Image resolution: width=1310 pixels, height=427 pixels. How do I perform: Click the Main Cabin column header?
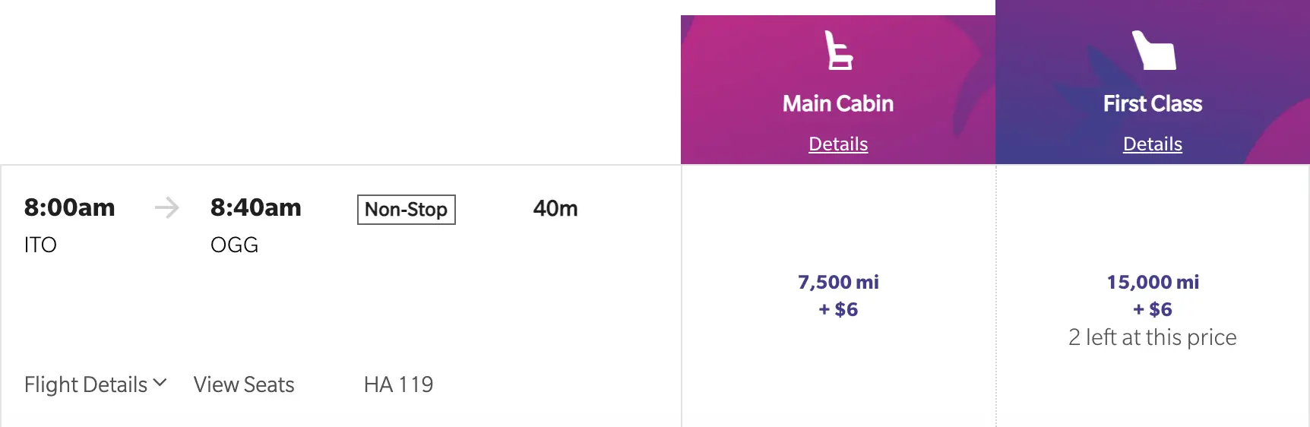tap(838, 90)
